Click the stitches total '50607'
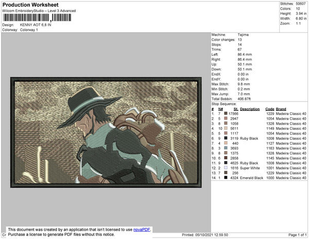Image resolution: width=309 pixels, height=239 pixels. click(x=301, y=4)
